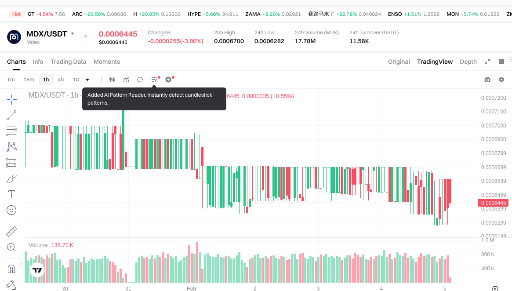The width and height of the screenshot is (512, 291).
Task: Toggle MDX/USDT favorite star
Action: [x=86, y=36]
